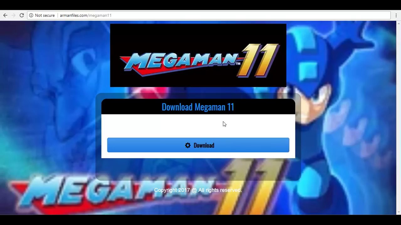Image resolution: width=401 pixels, height=225 pixels.
Task: Reload the page with the refresh icon
Action: [x=22, y=15]
